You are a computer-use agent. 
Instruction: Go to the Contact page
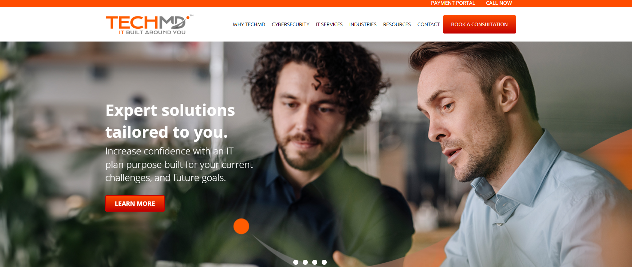428,24
